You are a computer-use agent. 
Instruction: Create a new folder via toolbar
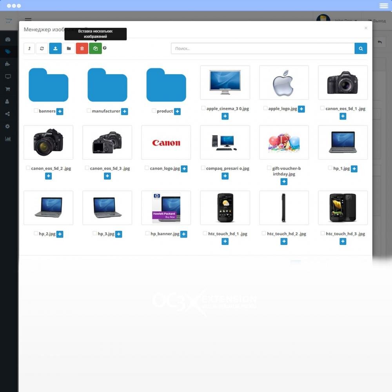tap(69, 48)
